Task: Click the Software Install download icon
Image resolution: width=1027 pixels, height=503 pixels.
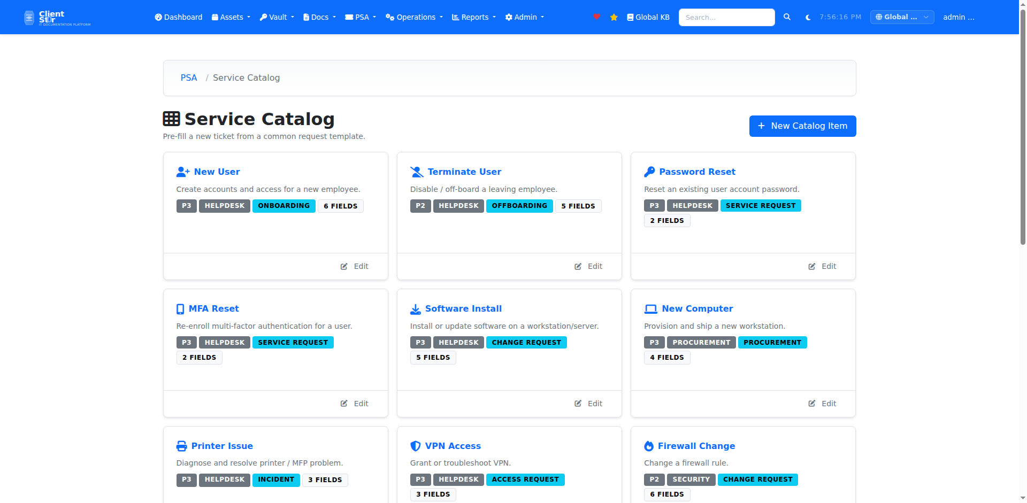Action: 416,309
